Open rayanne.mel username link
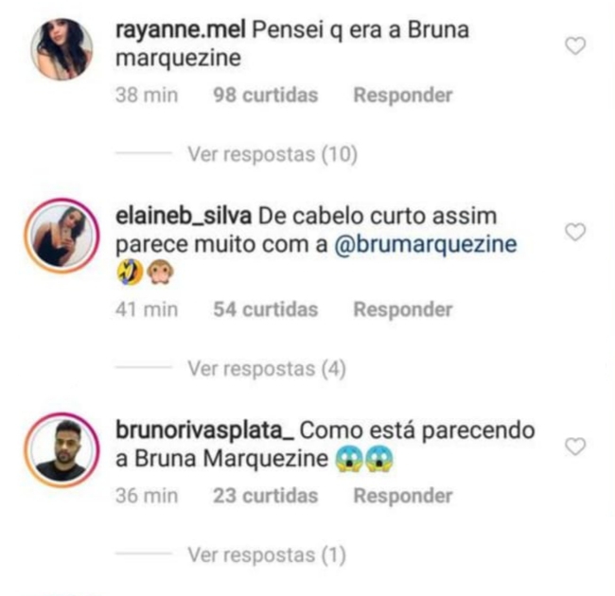615x596 pixels. point(181,30)
